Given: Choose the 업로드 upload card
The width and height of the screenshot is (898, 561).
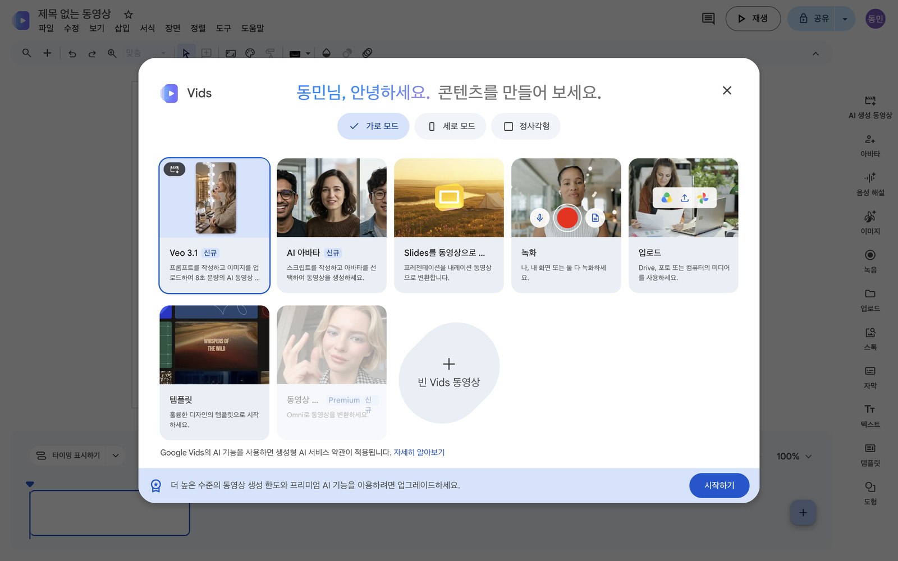Looking at the screenshot, I should pos(684,226).
